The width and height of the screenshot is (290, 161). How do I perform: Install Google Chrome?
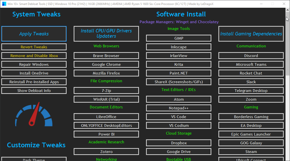[x=106, y=65]
